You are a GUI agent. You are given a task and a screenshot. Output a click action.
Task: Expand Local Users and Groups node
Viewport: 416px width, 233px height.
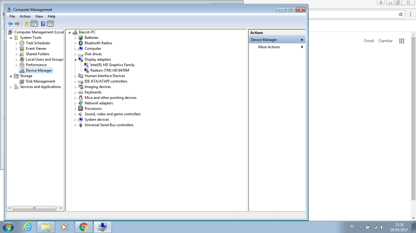pyautogui.click(x=17, y=59)
